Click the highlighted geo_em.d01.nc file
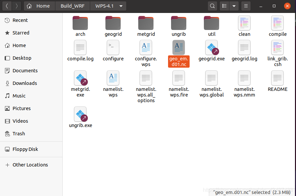The height and width of the screenshot is (196, 296). [x=179, y=53]
